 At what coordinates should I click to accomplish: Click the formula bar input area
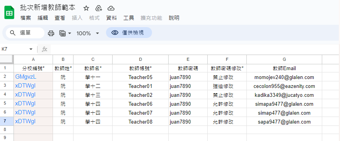(194, 49)
